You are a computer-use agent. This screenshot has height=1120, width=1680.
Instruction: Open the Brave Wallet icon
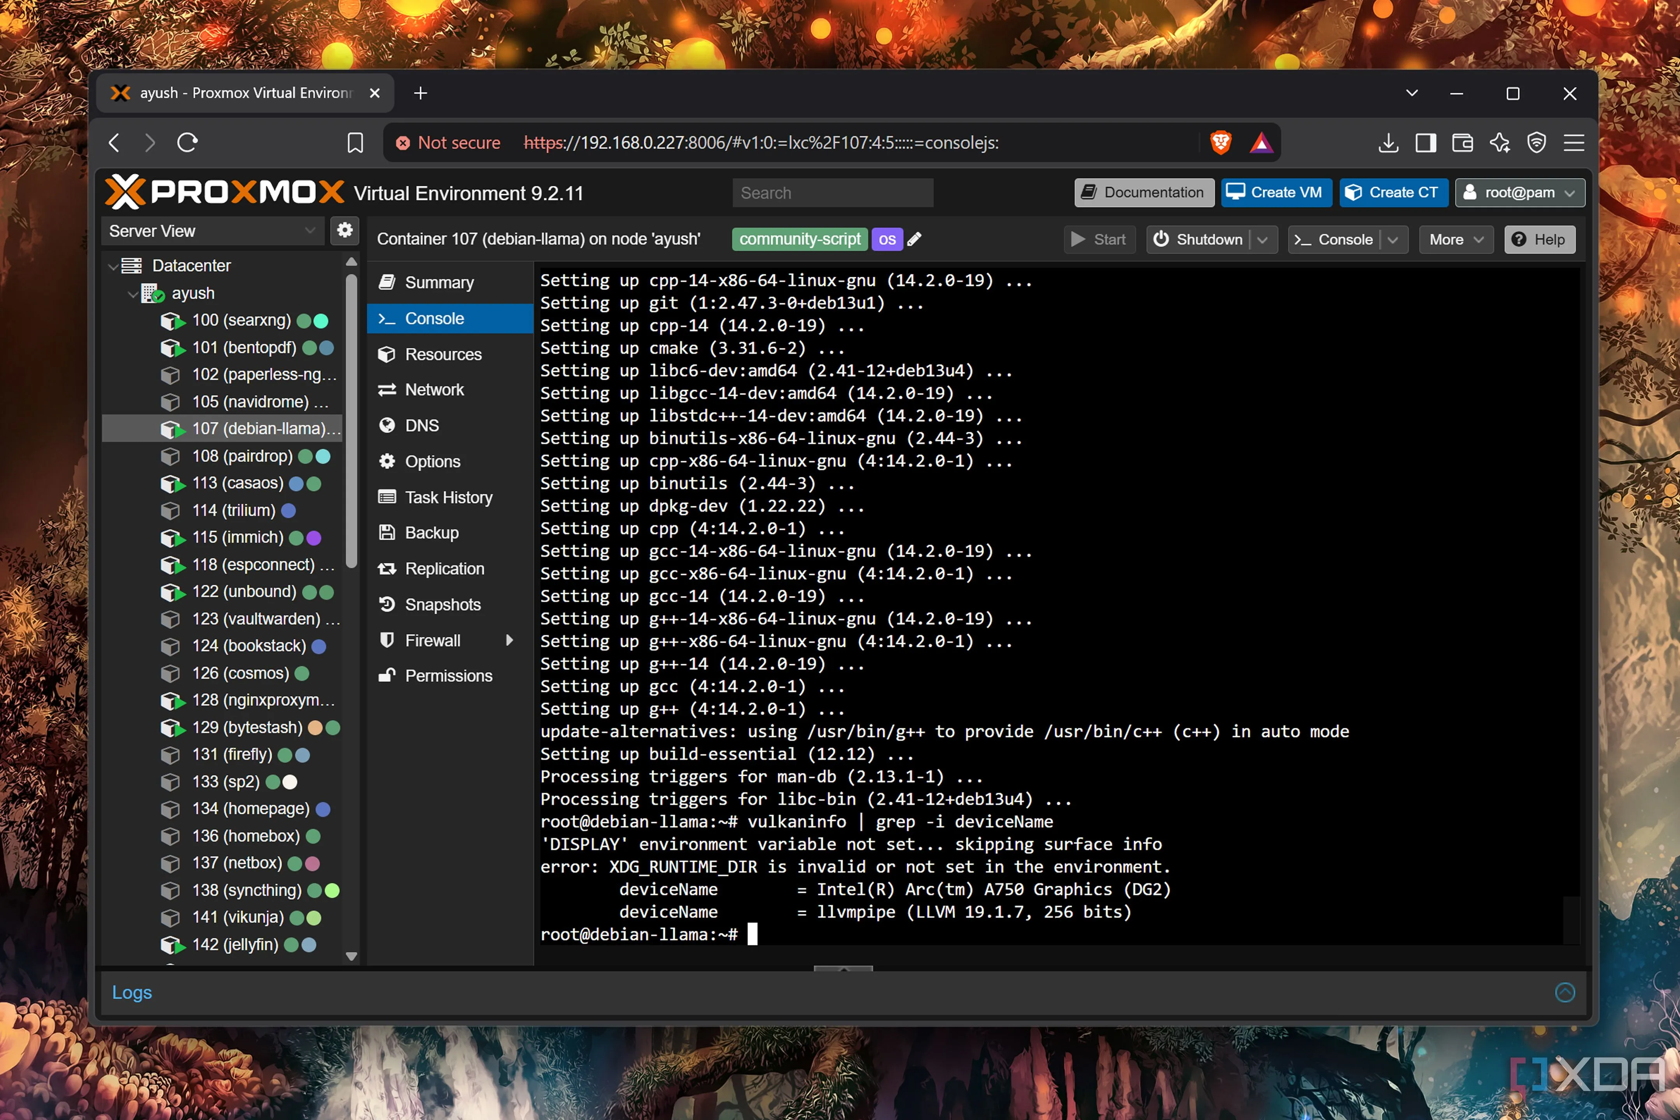click(1462, 143)
